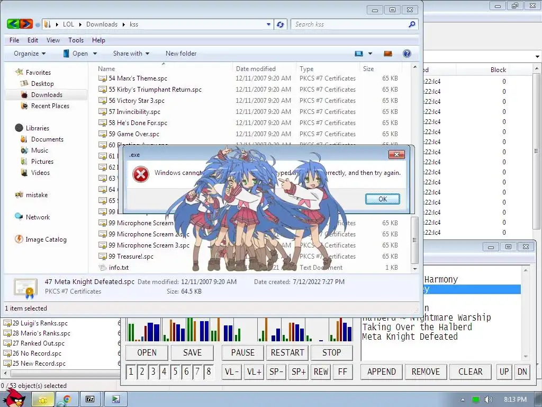This screenshot has width=542, height=407.
Task: Click the volume speaker tray icon
Action: coord(488,400)
